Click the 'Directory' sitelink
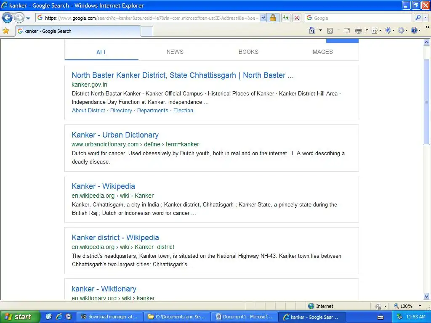This screenshot has height=323, width=431. click(x=121, y=111)
